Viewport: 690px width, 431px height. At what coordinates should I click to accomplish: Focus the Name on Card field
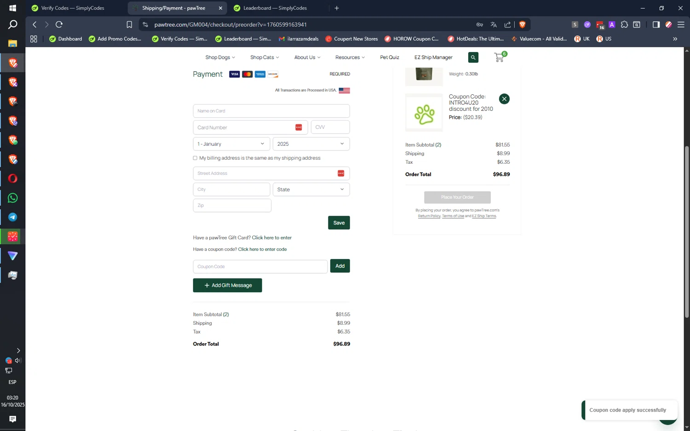click(271, 111)
